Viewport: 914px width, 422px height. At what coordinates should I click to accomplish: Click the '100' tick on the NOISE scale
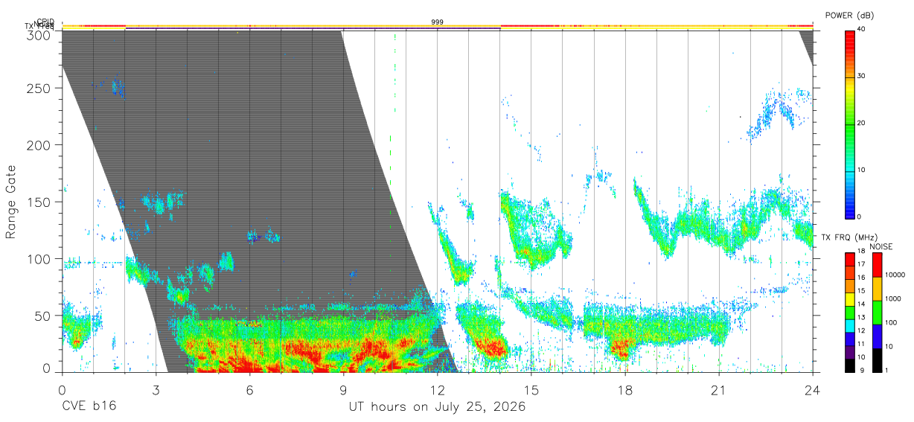pos(891,322)
